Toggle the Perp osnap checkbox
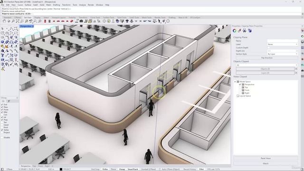 coord(2,120)
